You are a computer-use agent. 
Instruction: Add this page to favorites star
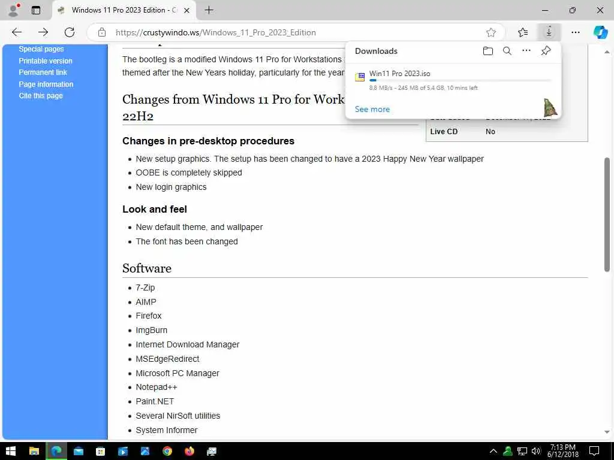coord(491,32)
